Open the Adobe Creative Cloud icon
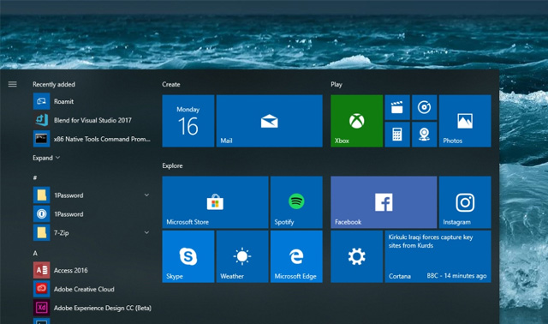Image resolution: width=548 pixels, height=324 pixels. 42,289
